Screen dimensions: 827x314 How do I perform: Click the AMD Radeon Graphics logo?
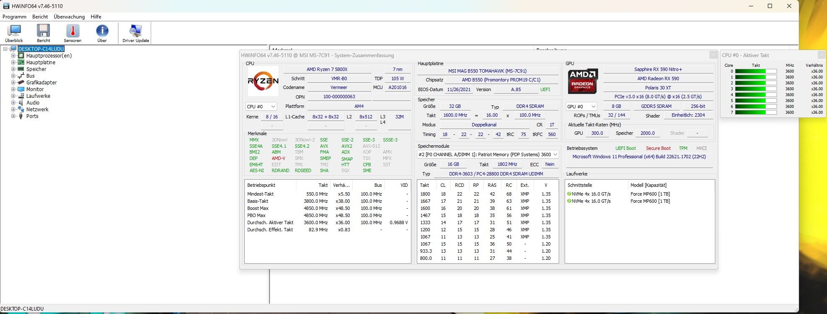(583, 81)
